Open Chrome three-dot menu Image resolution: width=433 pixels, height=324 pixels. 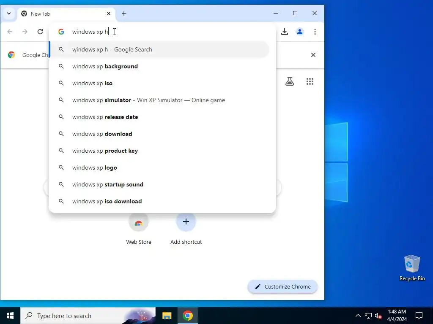[x=315, y=32]
